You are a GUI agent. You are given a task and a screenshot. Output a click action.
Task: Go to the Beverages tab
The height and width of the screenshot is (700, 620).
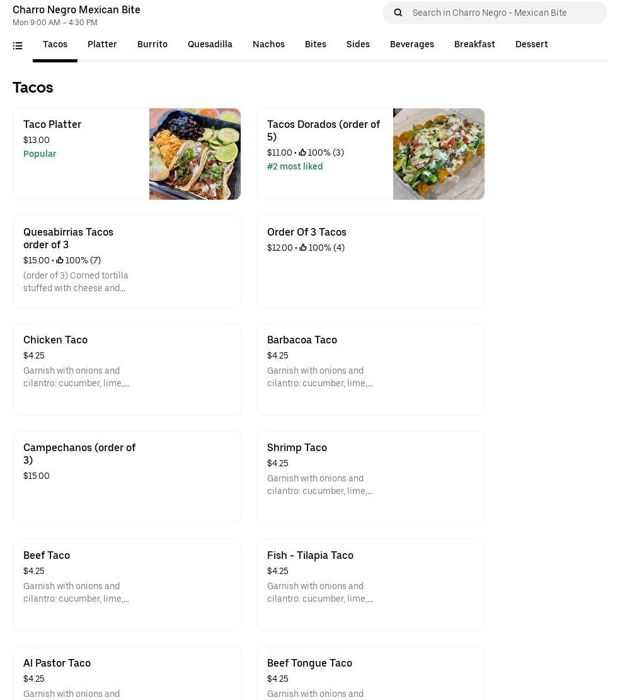pos(411,44)
